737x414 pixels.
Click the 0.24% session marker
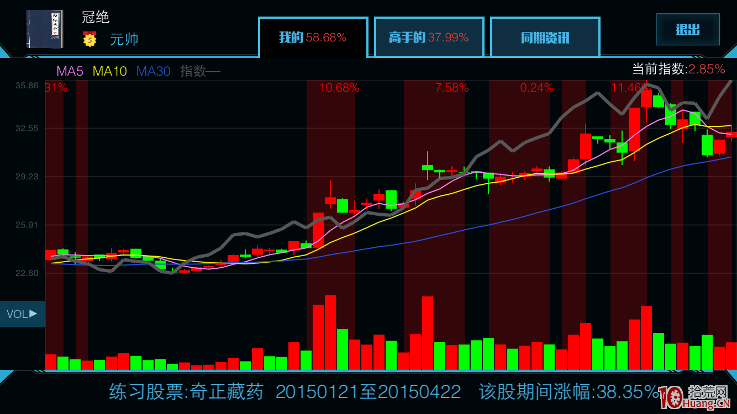[537, 87]
